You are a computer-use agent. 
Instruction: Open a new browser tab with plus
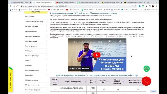coord(148,3)
